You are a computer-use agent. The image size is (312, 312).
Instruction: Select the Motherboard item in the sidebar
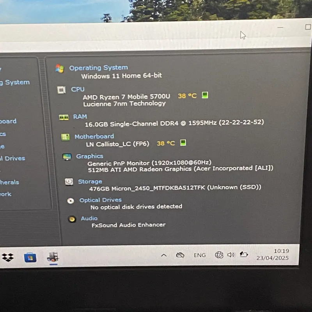click(x=8, y=121)
